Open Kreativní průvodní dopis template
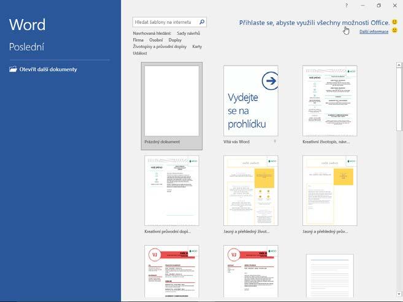Viewport: 403px width, 302px height. pos(172,191)
